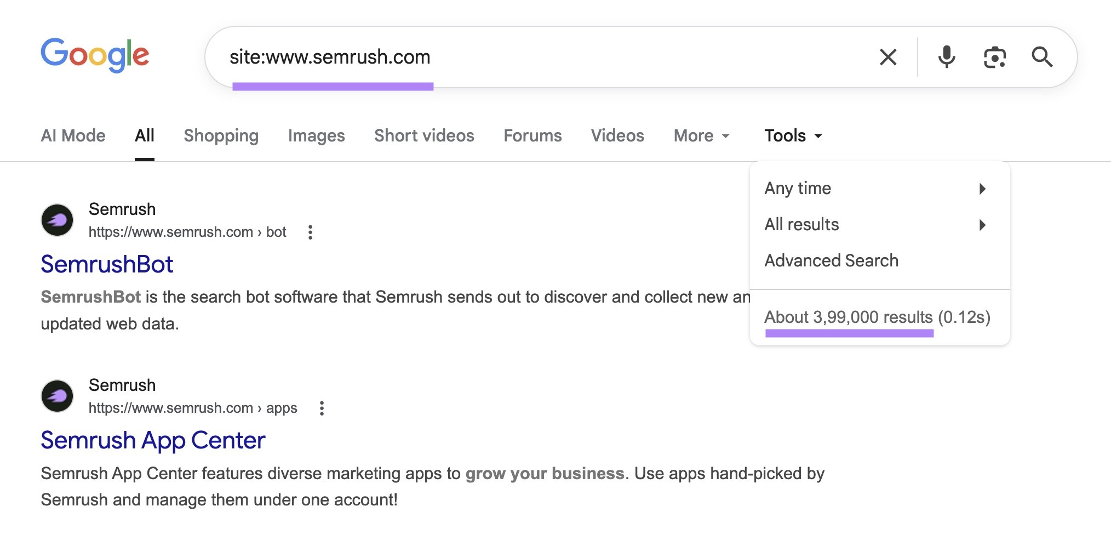Open the three-dot menu for Semrush App Center

[322, 408]
